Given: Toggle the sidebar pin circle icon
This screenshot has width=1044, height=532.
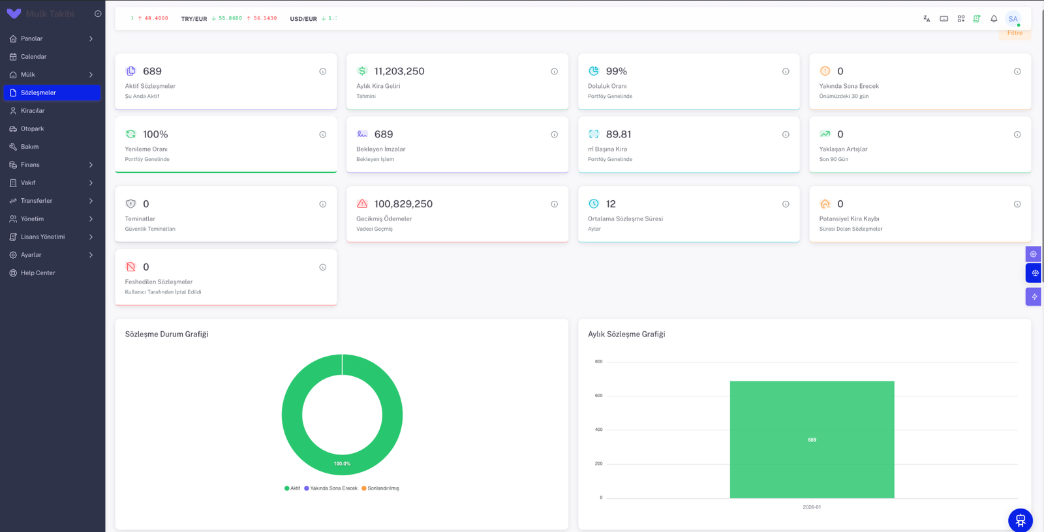Looking at the screenshot, I should 98,14.
